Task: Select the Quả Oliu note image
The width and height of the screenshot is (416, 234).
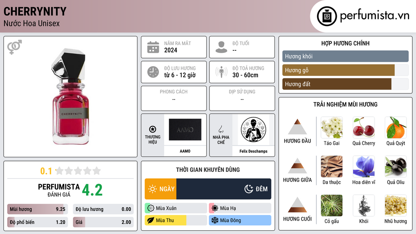Action: point(396,167)
